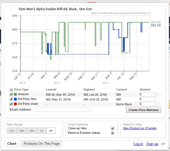The image size is (170, 151).
Task: Click the Log in link
Action: (x=138, y=144)
